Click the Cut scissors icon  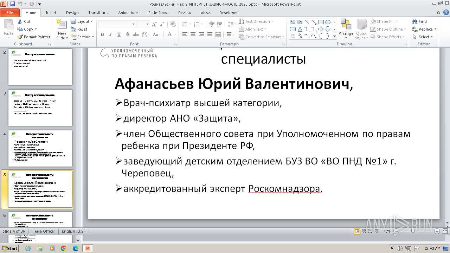[x=20, y=21]
